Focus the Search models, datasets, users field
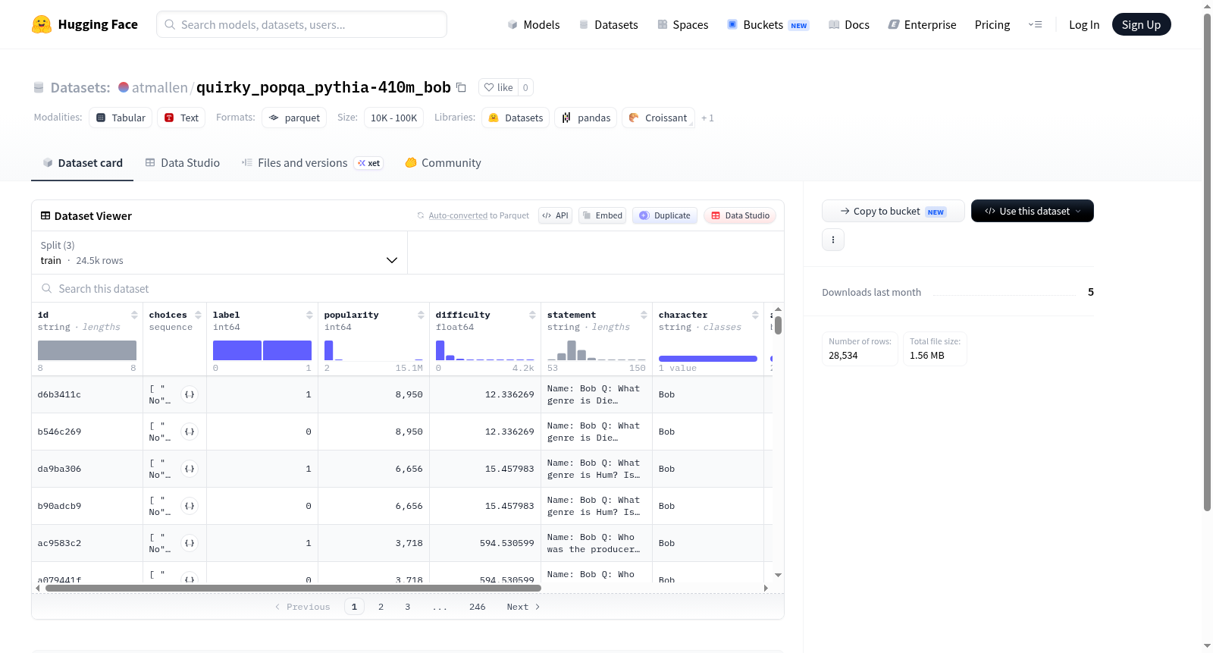 [x=302, y=24]
